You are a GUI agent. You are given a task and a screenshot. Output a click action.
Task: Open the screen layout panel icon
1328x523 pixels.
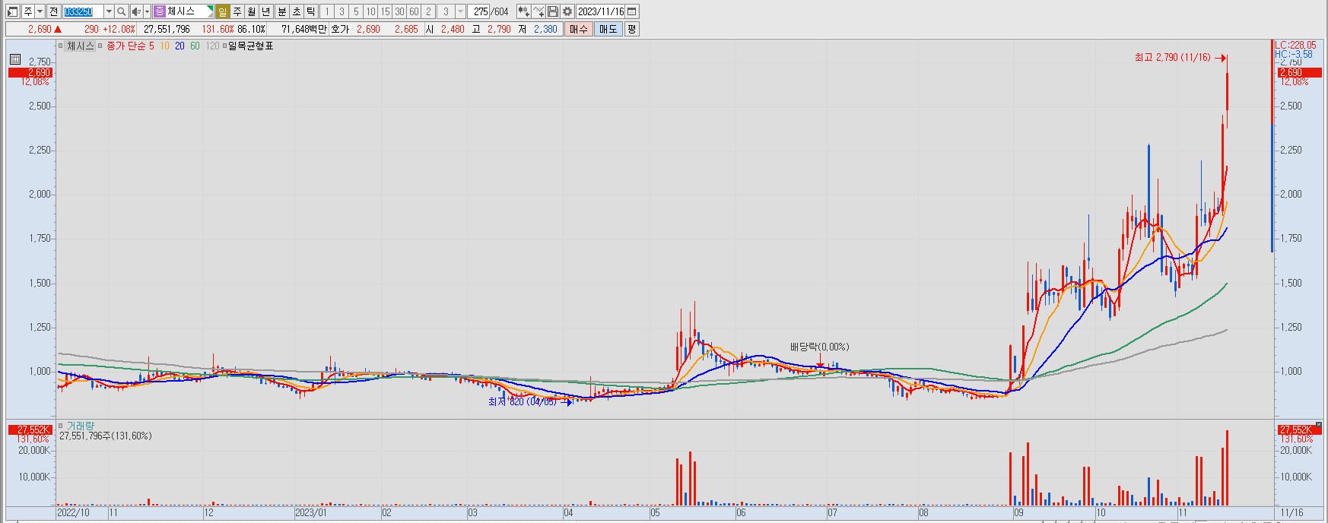pos(12,11)
